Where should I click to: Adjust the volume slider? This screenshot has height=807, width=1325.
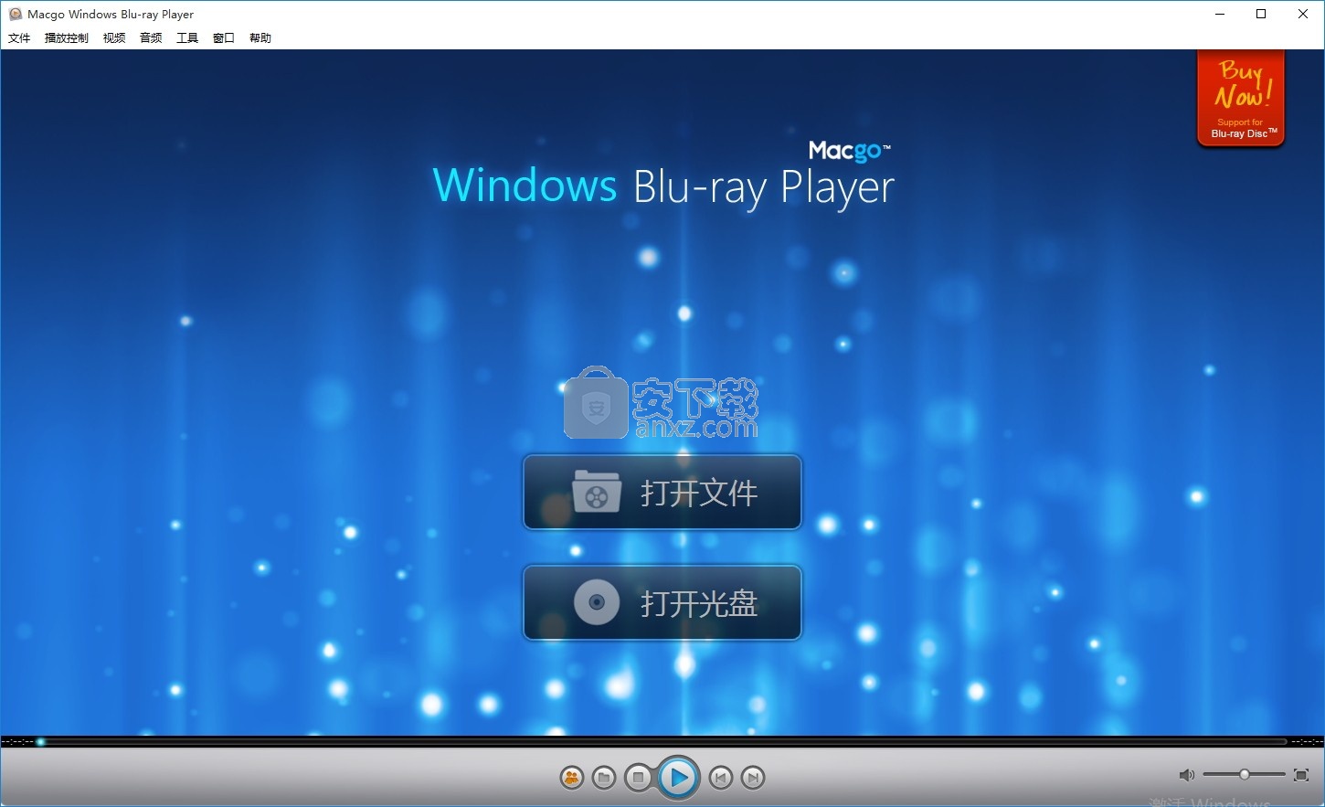1244,775
